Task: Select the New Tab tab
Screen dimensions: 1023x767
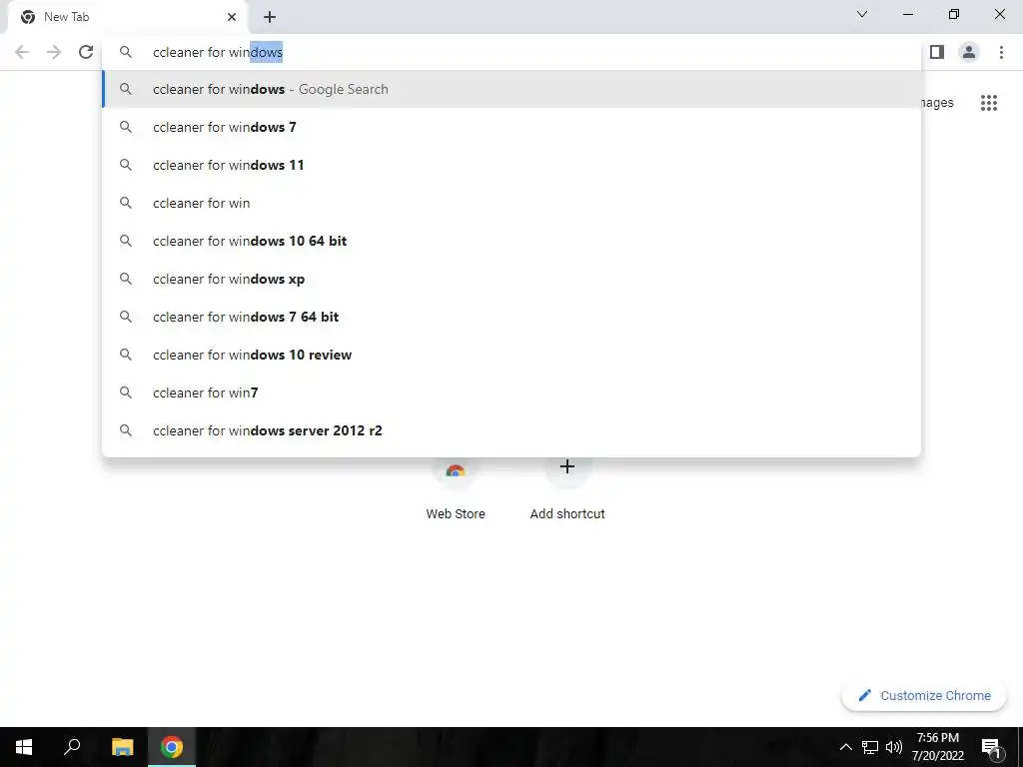Action: [128, 17]
